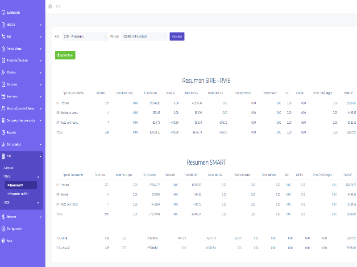Click the Reportes pie chart icon
Screen dimensions: 357x267
[x=3, y=132]
